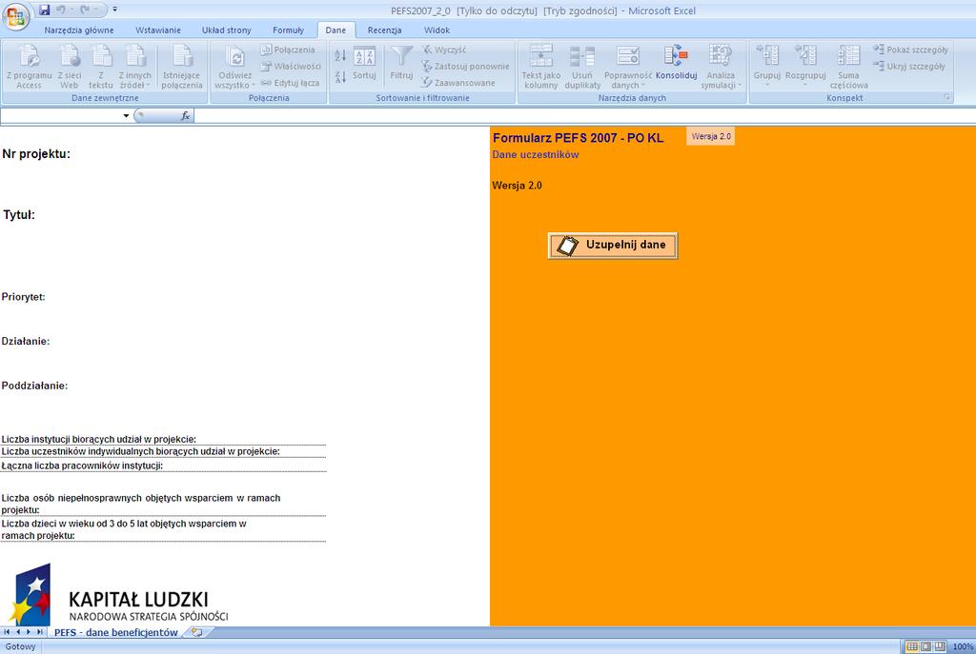Open the Układ strony tab
Viewport: 976px width, 654px height.
[x=227, y=30]
